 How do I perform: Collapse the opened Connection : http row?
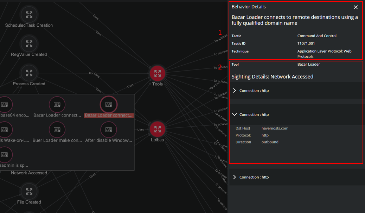(x=235, y=114)
